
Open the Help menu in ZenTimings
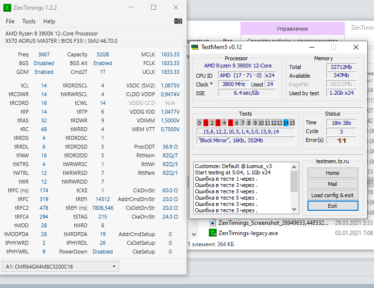click(49, 21)
